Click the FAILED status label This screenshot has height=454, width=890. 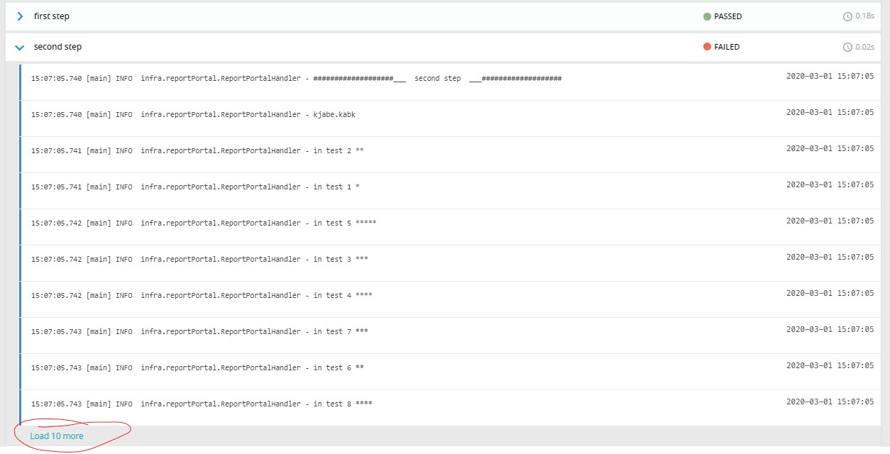[x=727, y=47]
